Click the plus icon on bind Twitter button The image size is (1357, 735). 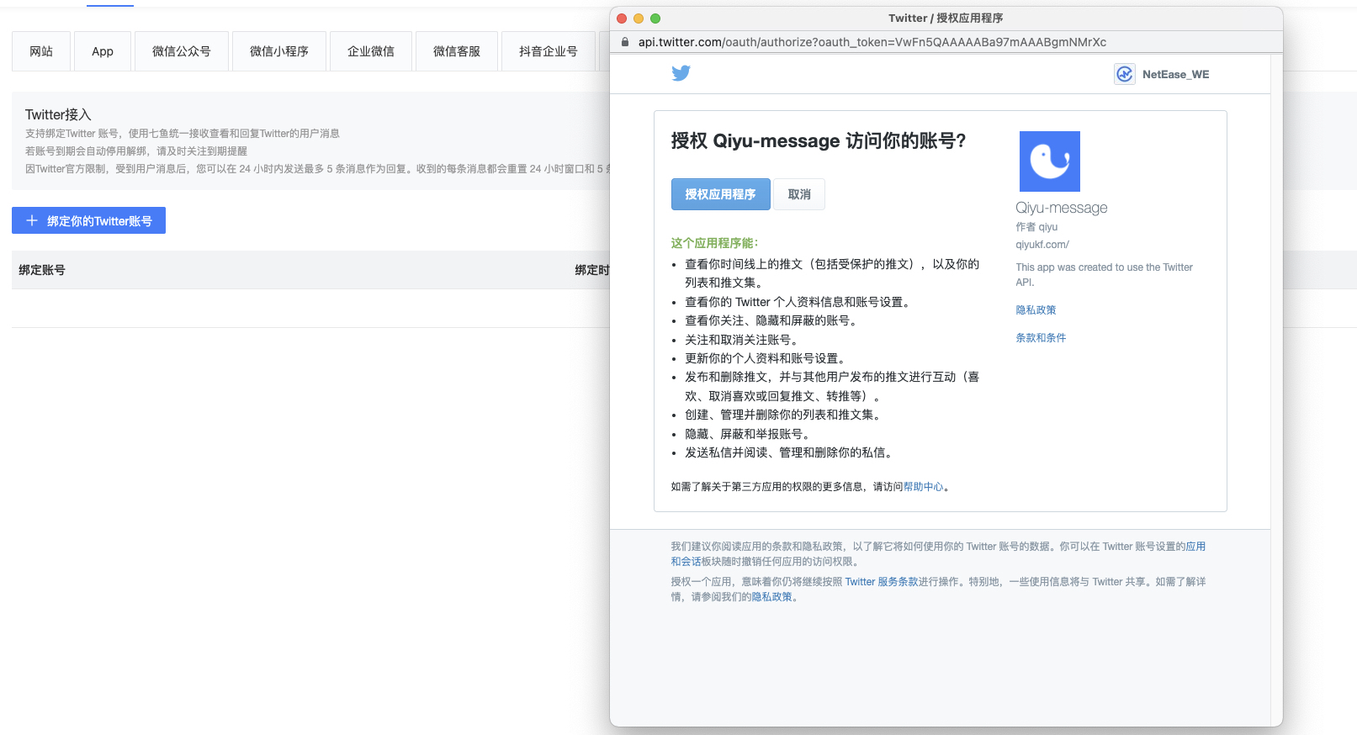click(32, 220)
